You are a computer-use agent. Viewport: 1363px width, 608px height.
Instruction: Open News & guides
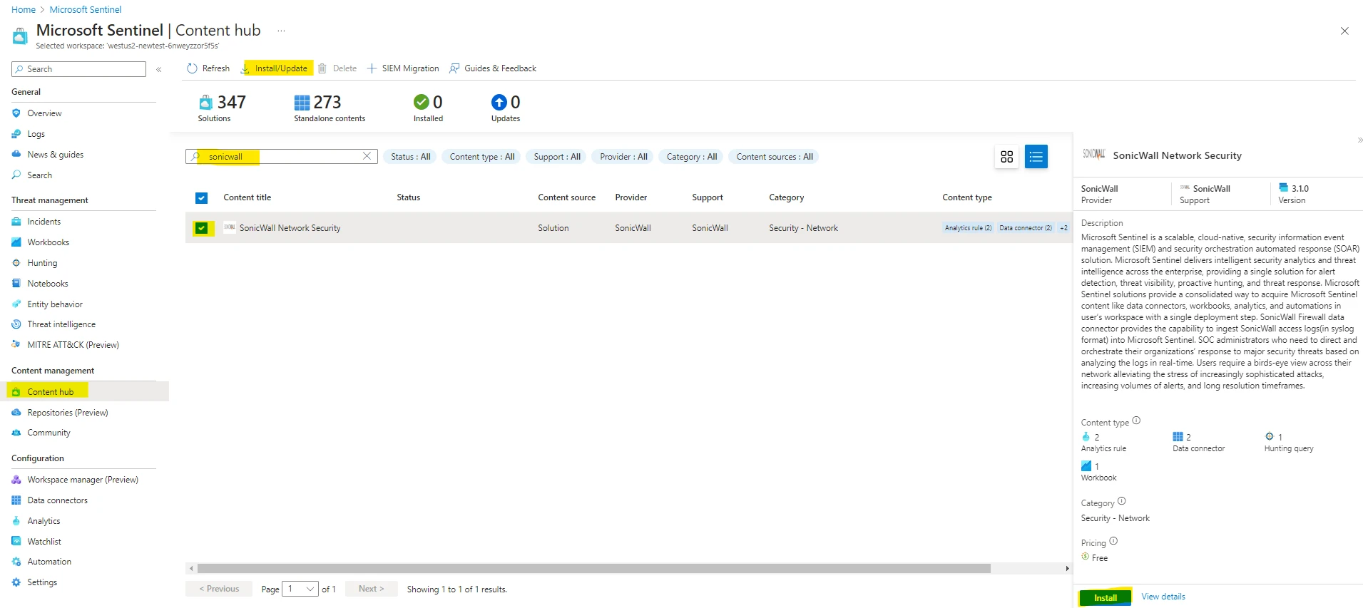coord(55,155)
